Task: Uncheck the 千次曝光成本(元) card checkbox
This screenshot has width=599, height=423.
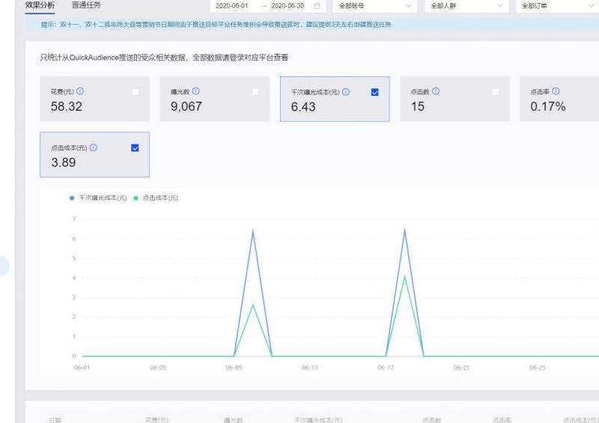Action: pos(375,92)
